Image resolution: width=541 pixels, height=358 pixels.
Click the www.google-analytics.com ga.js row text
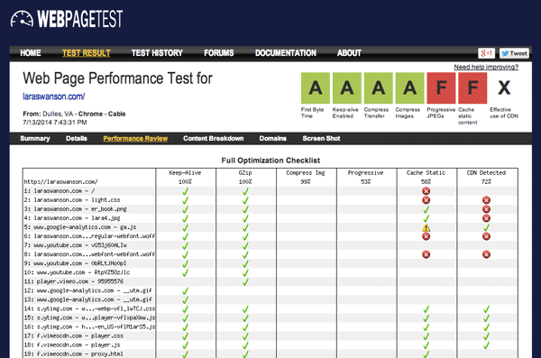point(80,227)
